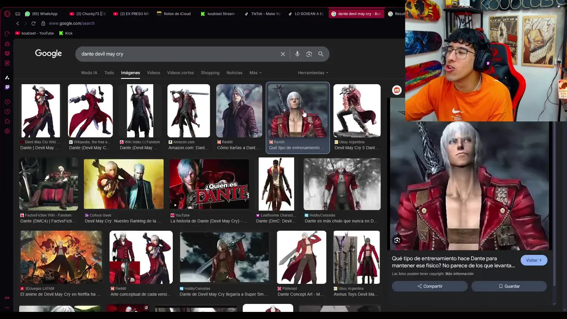
Task: Open the Wikipedia Dante image result
Action: point(90,111)
